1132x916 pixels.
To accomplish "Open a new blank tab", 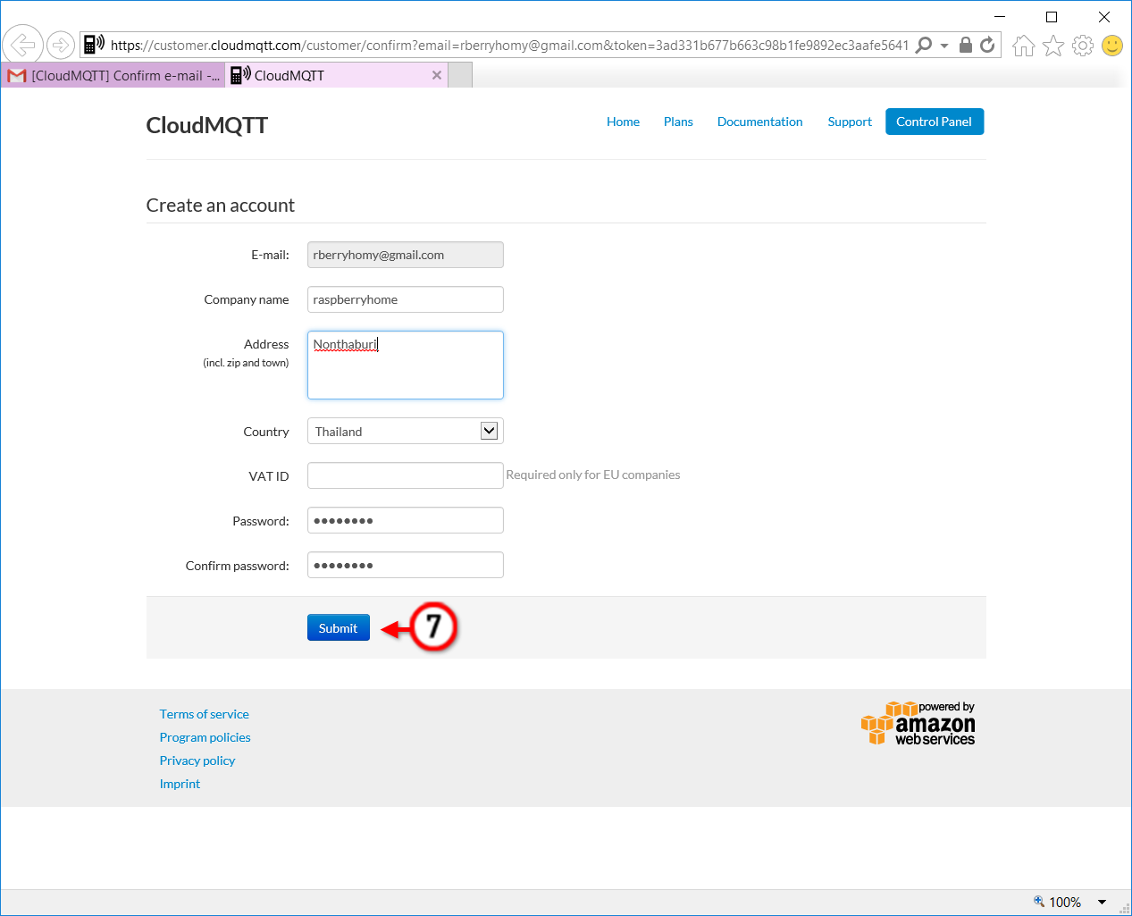I will click(460, 75).
